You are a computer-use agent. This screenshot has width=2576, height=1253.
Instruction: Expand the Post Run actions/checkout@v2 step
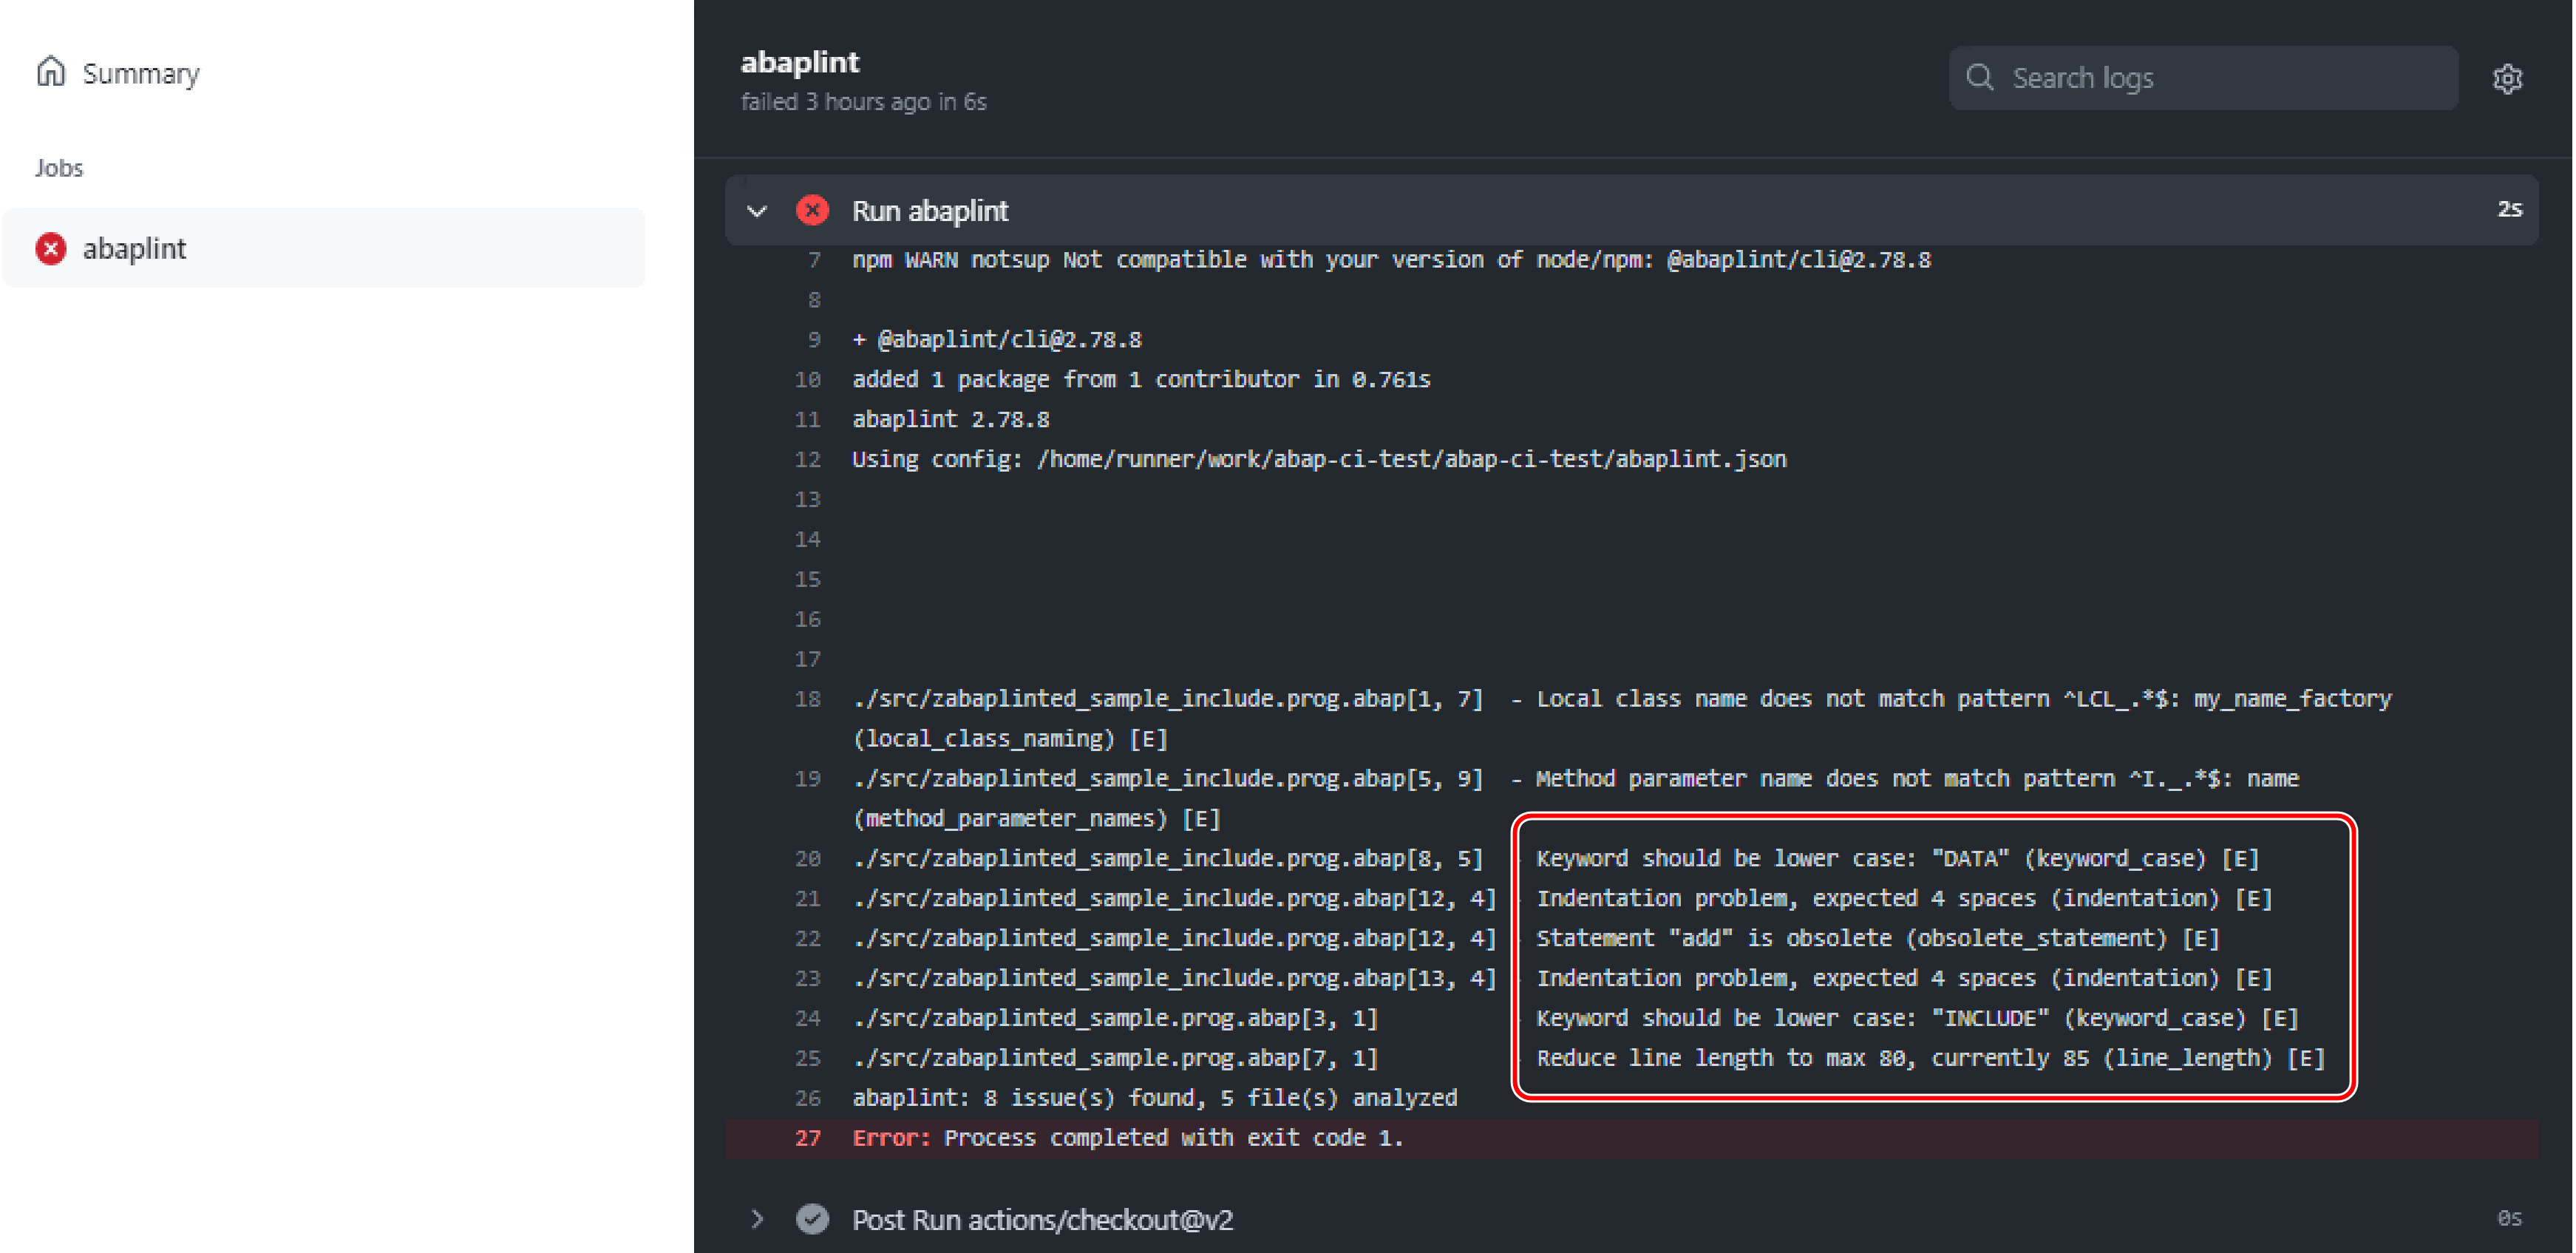click(757, 1219)
